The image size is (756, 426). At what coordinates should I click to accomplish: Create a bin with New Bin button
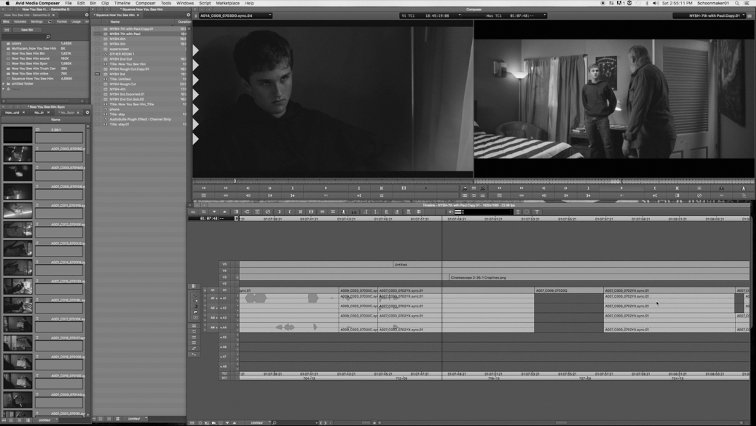(x=27, y=30)
